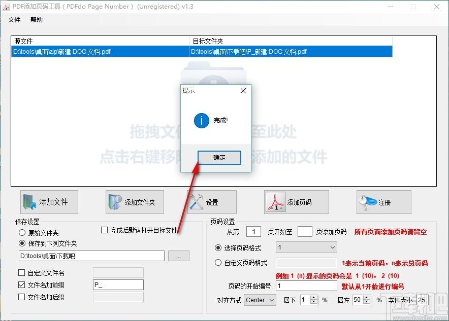449x321 pixels.
Task: Minimize the PDFdo Page Number window
Action: tap(391, 7)
